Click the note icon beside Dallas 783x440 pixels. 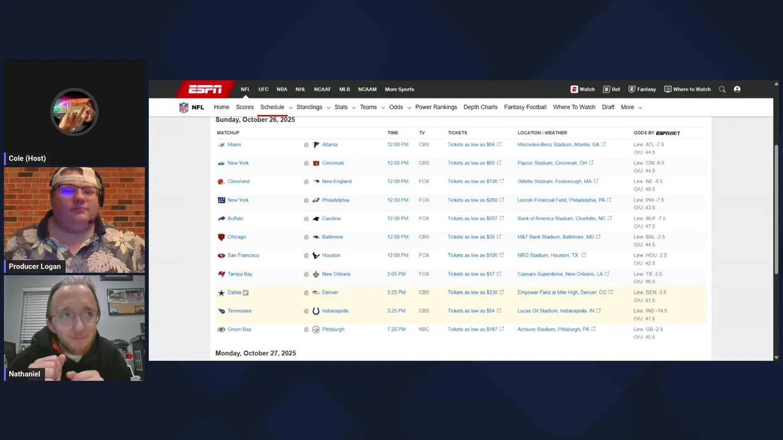(246, 293)
